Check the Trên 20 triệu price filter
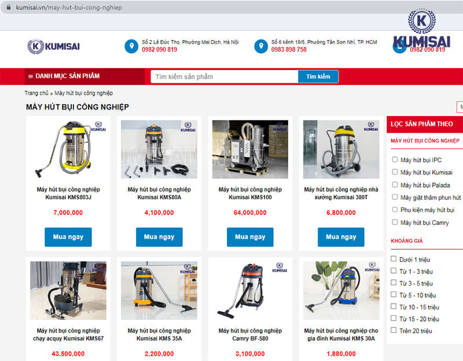Viewport: 463px width, 361px height. point(394,330)
